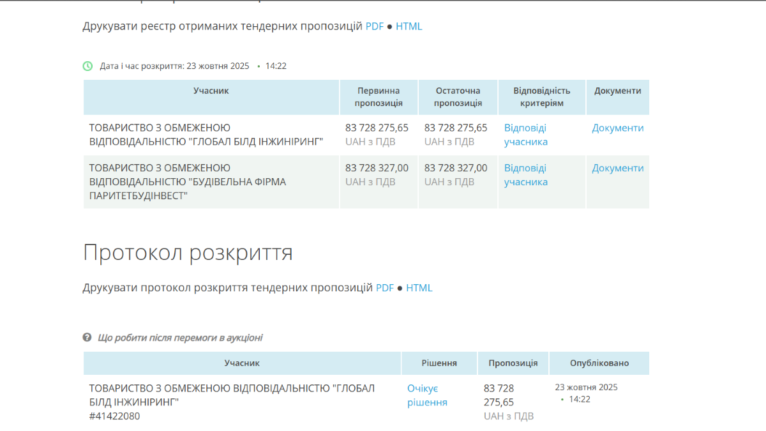Open PDF of received tender proposals registry
The height and width of the screenshot is (431, 766).
(374, 26)
